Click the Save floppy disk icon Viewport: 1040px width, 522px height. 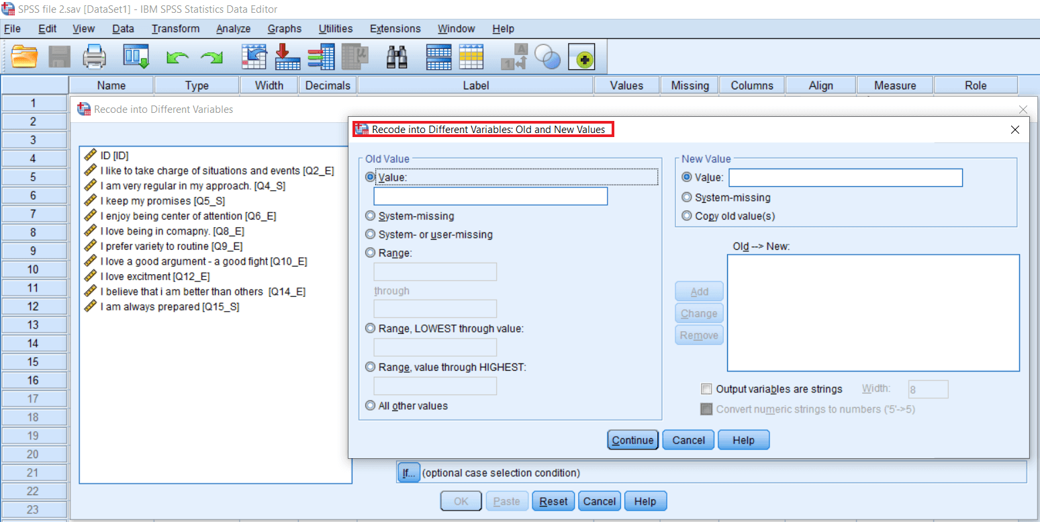pos(60,57)
